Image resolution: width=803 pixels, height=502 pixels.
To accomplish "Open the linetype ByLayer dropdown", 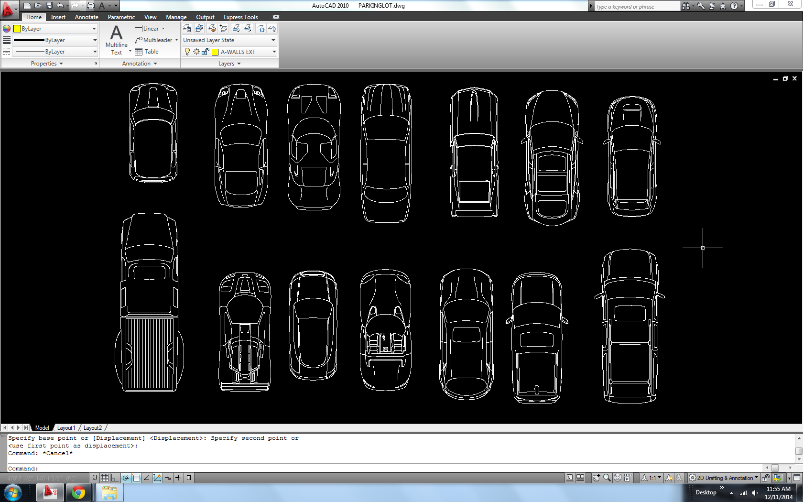I will point(55,52).
